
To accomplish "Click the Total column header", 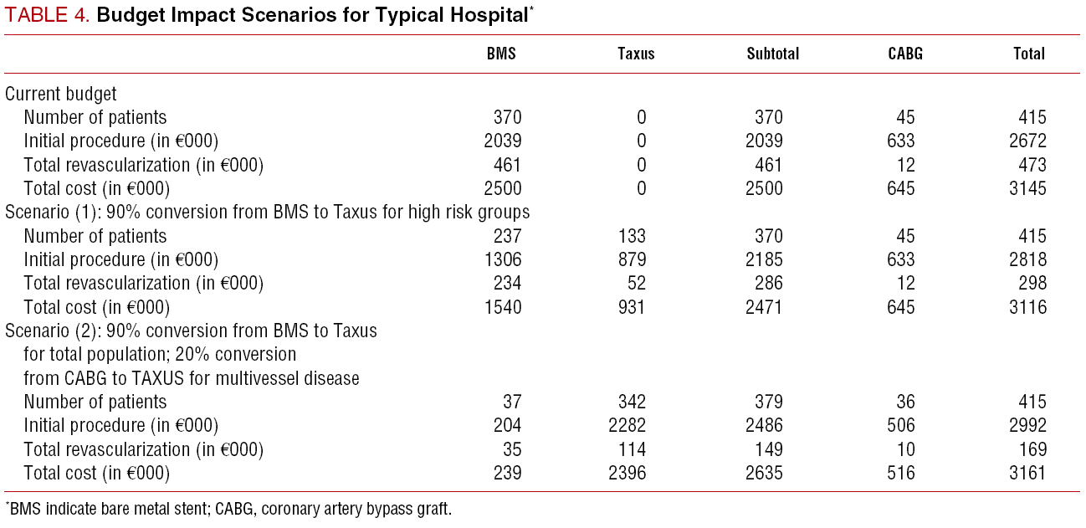I will (1029, 54).
